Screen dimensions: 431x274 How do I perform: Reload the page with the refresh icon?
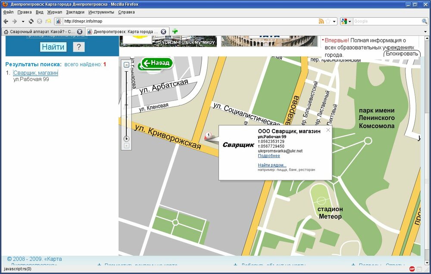point(31,21)
